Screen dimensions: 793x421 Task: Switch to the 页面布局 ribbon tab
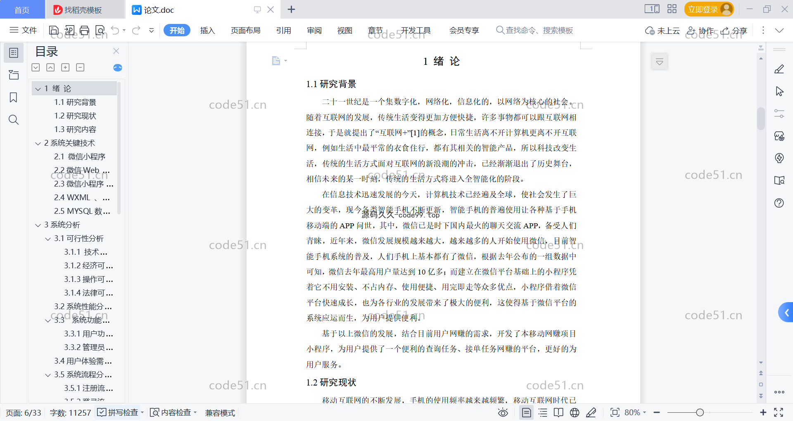pyautogui.click(x=245, y=30)
